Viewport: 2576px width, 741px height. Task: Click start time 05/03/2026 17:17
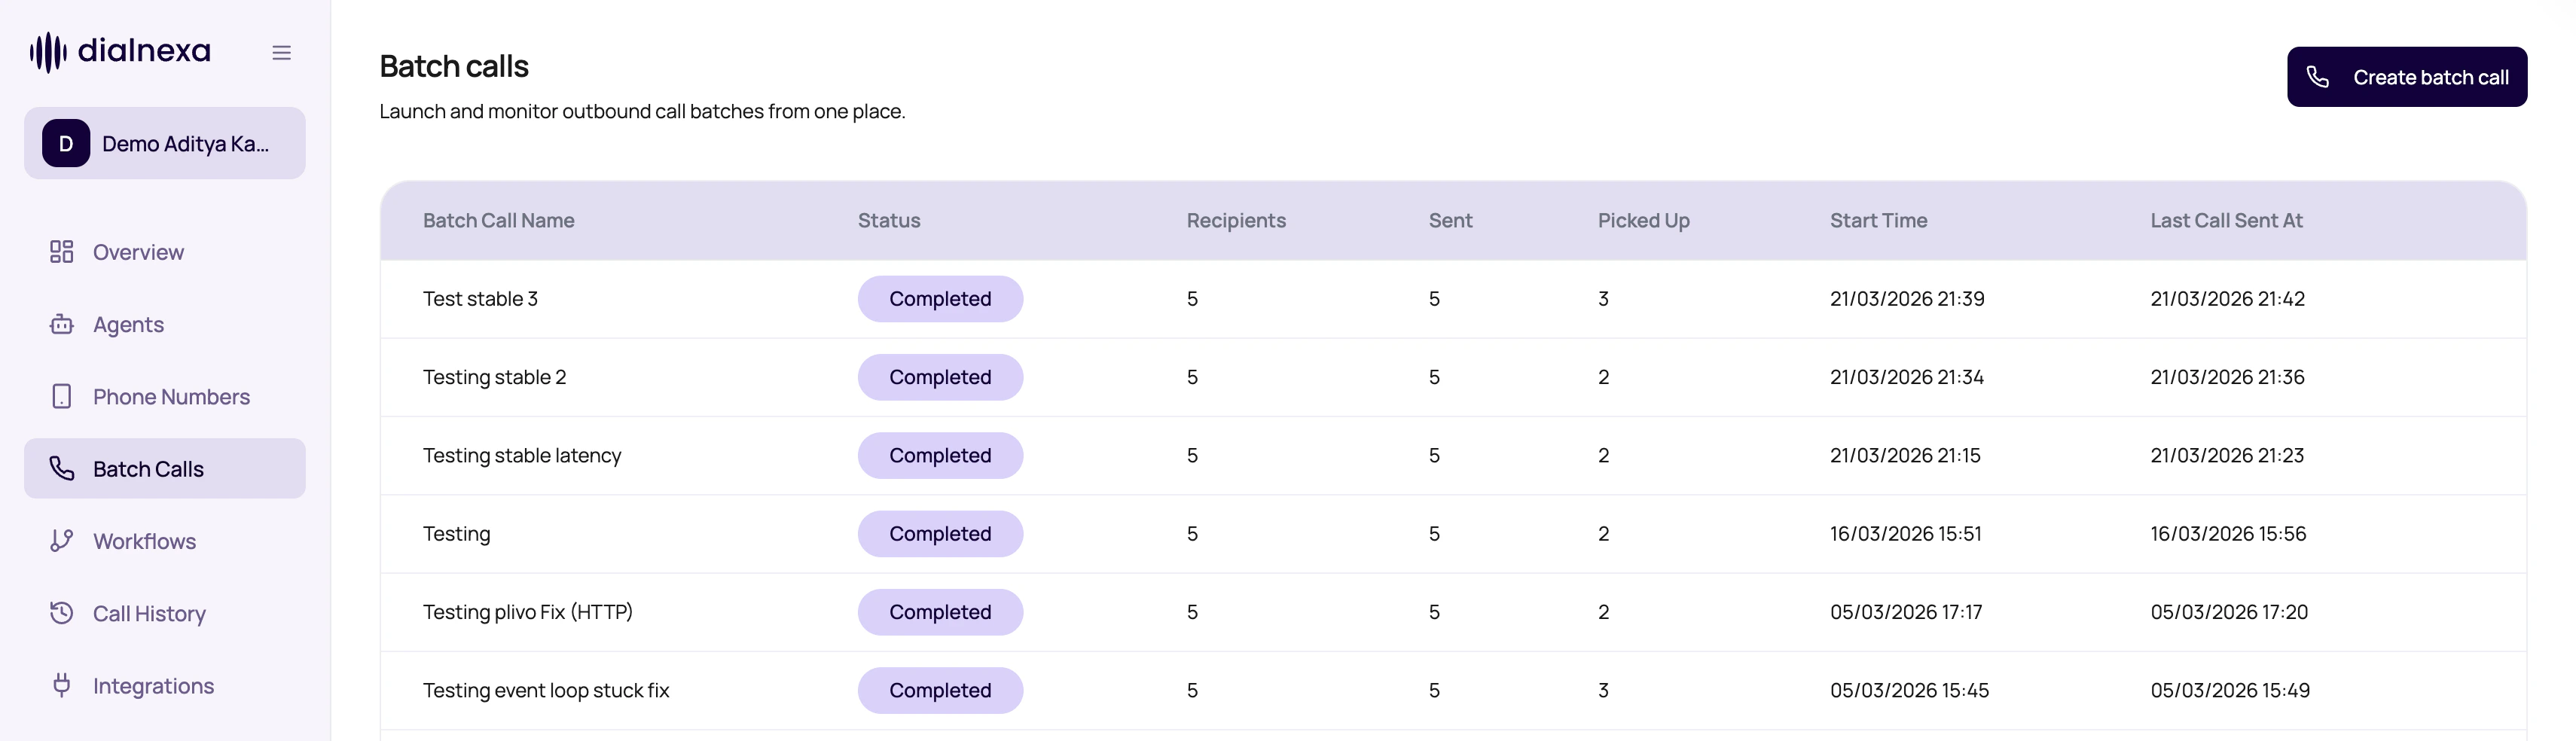(1906, 612)
